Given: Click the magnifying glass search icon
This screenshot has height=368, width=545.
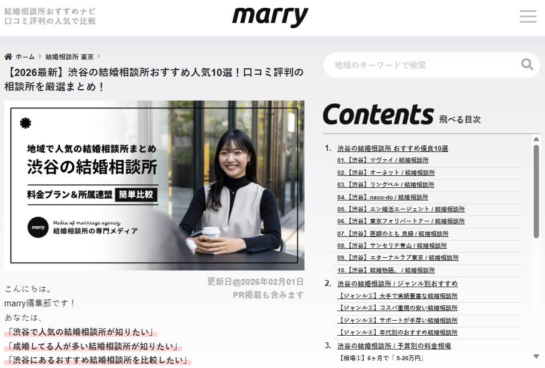Looking at the screenshot, I should 526,65.
